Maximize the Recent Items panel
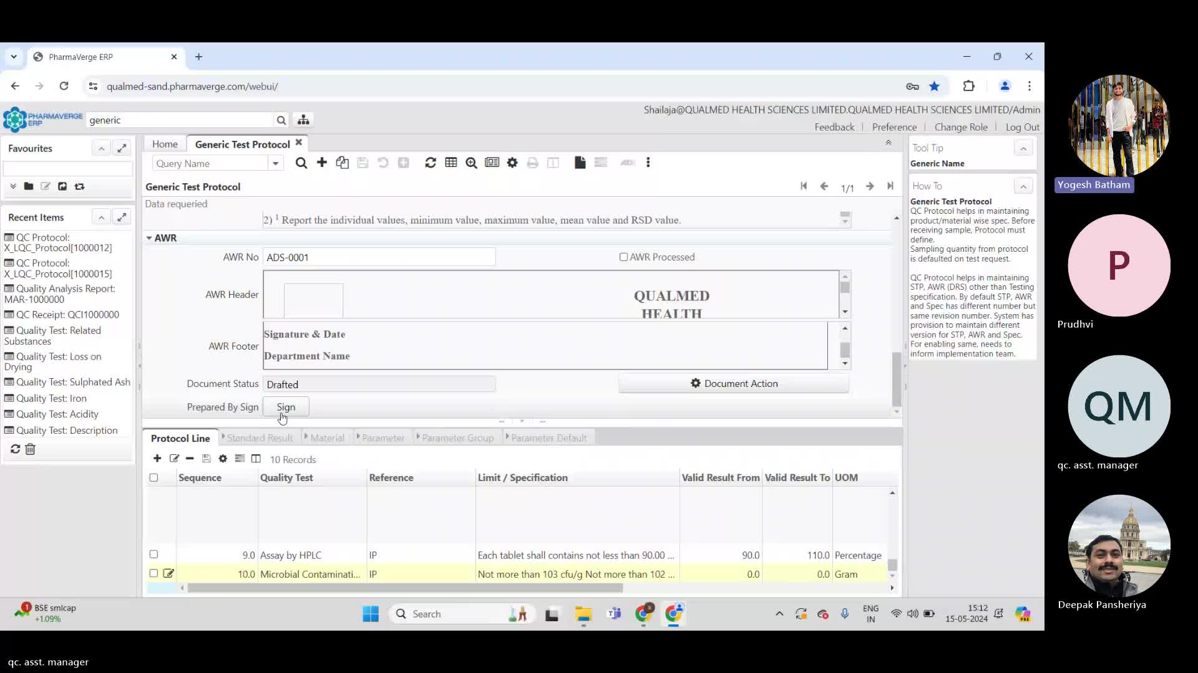The height and width of the screenshot is (673, 1198). [122, 217]
